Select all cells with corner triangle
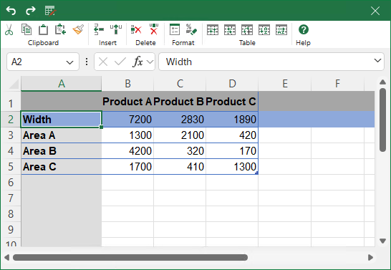 tap(14, 85)
